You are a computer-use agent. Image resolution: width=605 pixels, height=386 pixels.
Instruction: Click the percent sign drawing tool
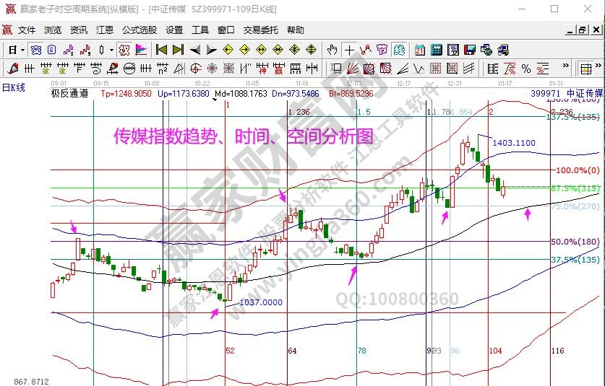point(525,69)
